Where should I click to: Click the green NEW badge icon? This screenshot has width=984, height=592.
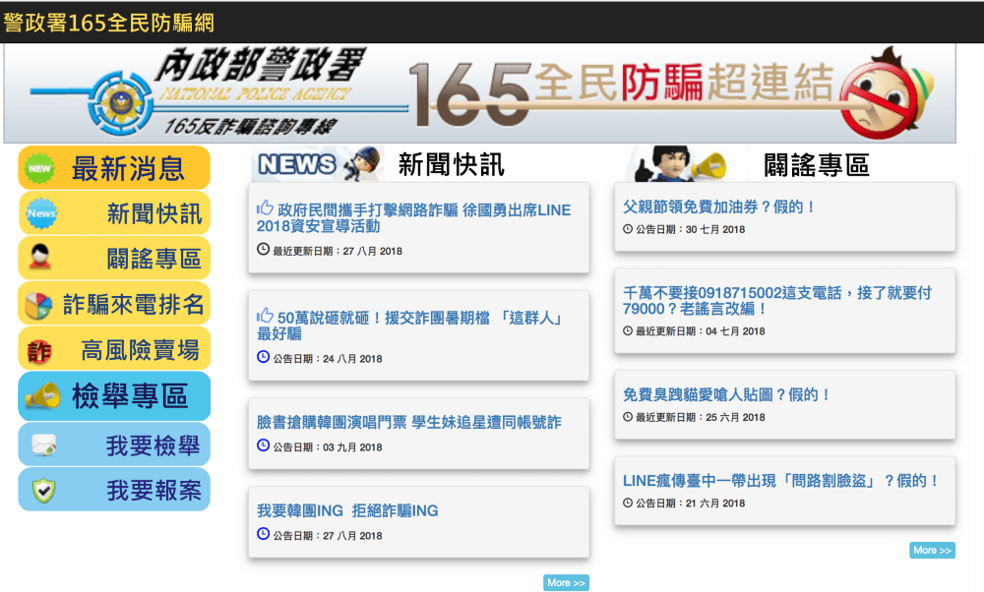(x=39, y=169)
